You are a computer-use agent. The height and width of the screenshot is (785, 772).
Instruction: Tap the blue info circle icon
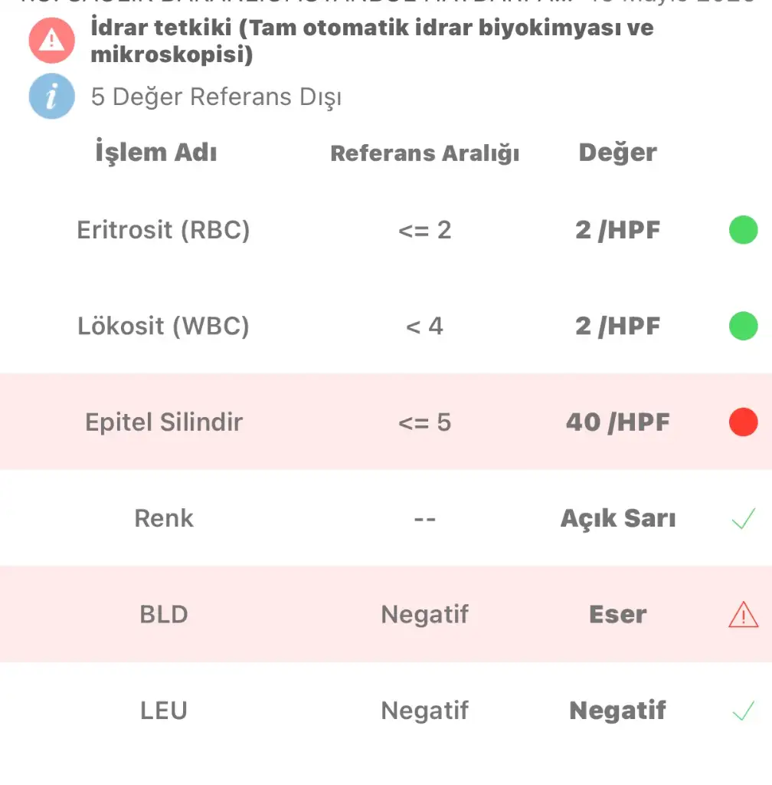click(x=52, y=96)
